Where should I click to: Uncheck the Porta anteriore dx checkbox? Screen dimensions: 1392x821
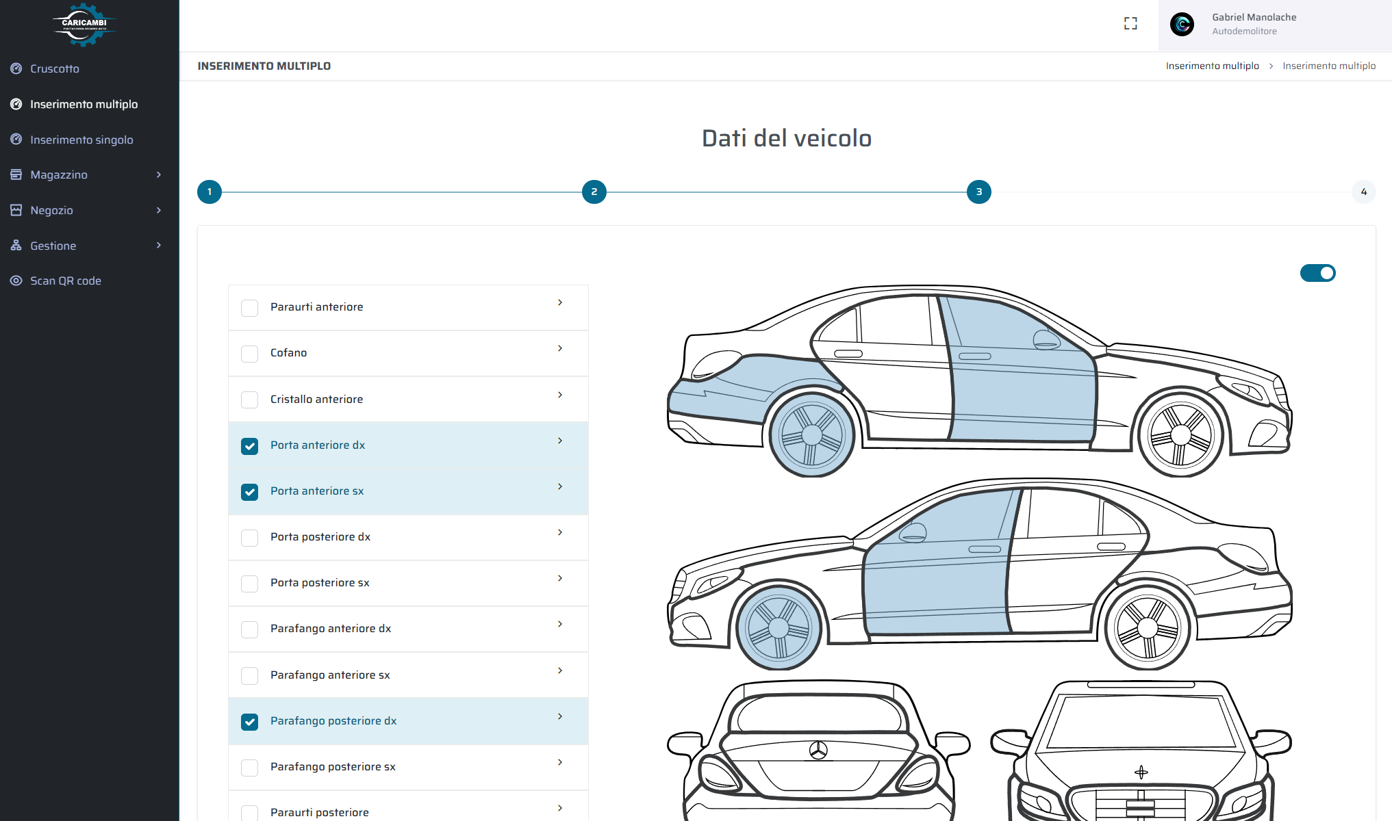pos(250,446)
